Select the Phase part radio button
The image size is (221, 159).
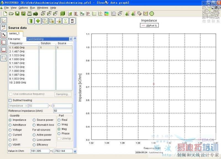coord(59,134)
